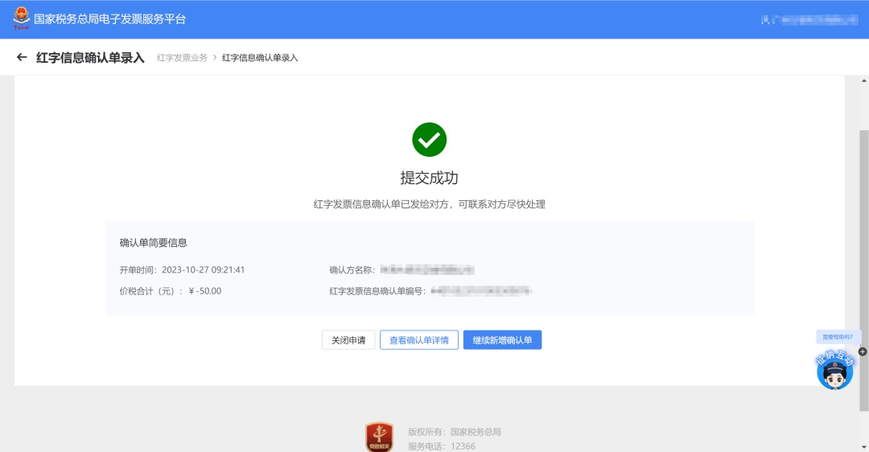Screen dimensions: 869x452
Task: Click the green success checkmark icon
Action: (x=429, y=140)
